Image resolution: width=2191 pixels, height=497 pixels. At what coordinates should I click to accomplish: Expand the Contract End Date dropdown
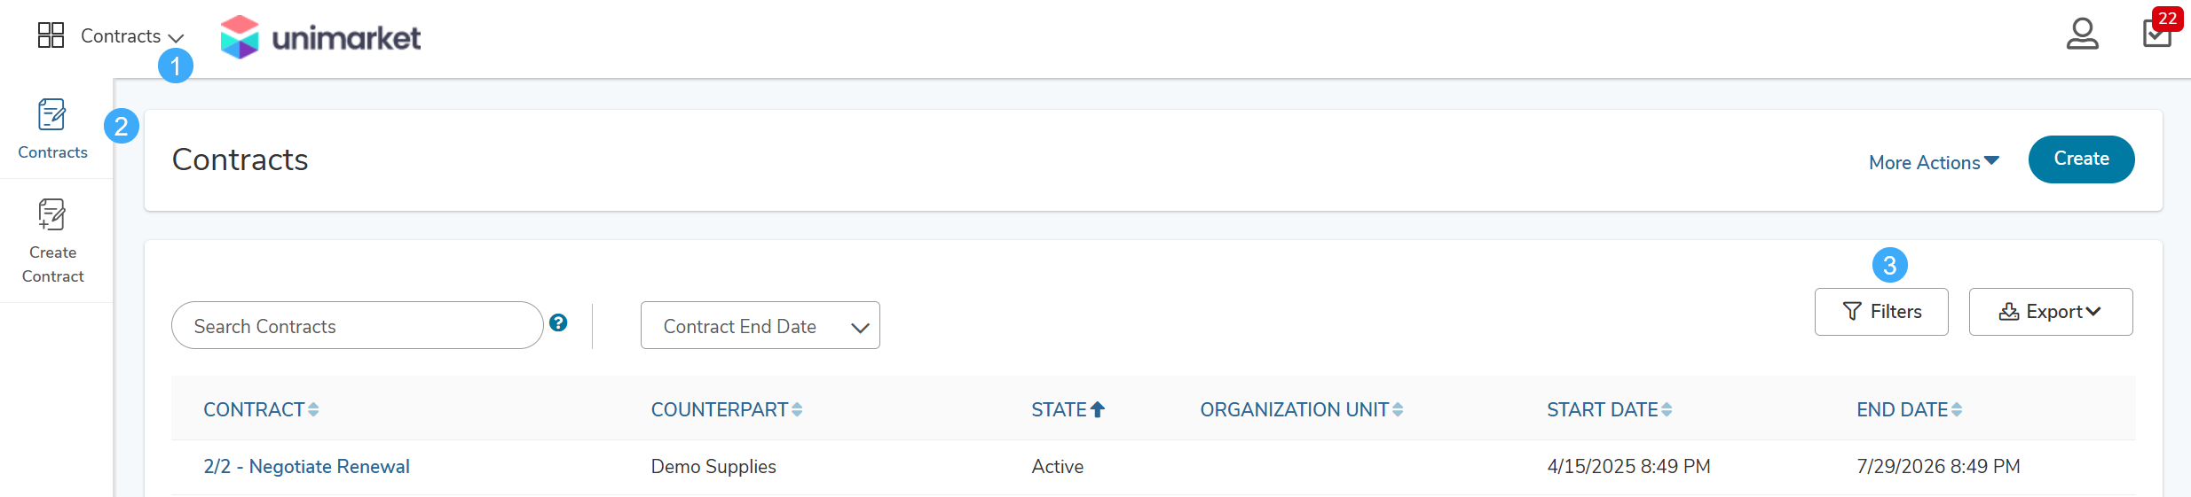click(x=761, y=325)
